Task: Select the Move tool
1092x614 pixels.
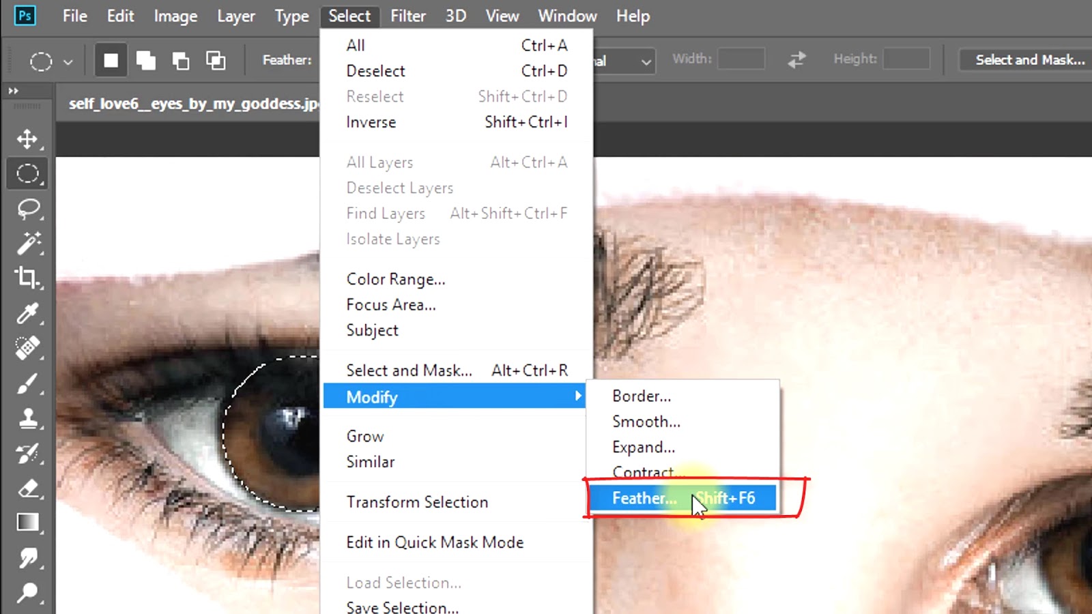Action: (27, 138)
